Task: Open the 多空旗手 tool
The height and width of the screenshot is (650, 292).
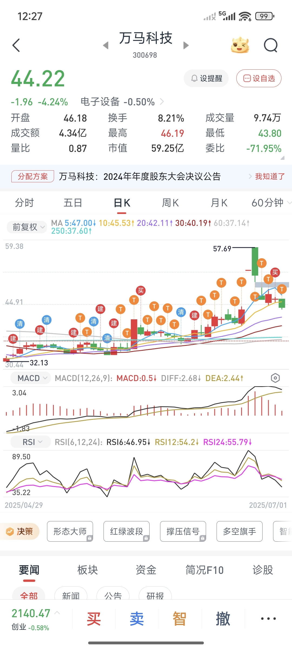Action: [240, 531]
